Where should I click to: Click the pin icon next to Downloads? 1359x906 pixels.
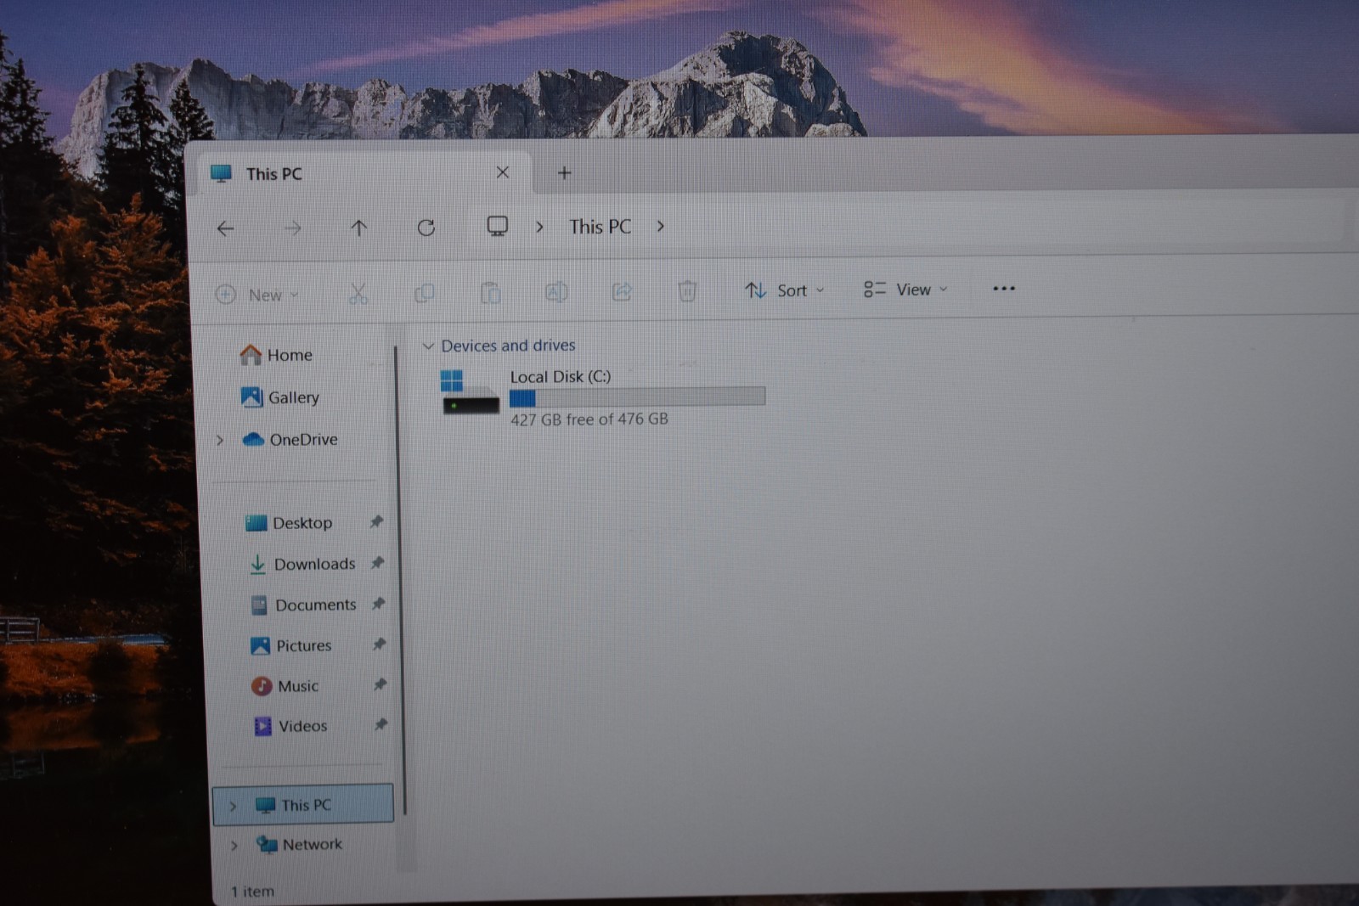[x=377, y=562]
